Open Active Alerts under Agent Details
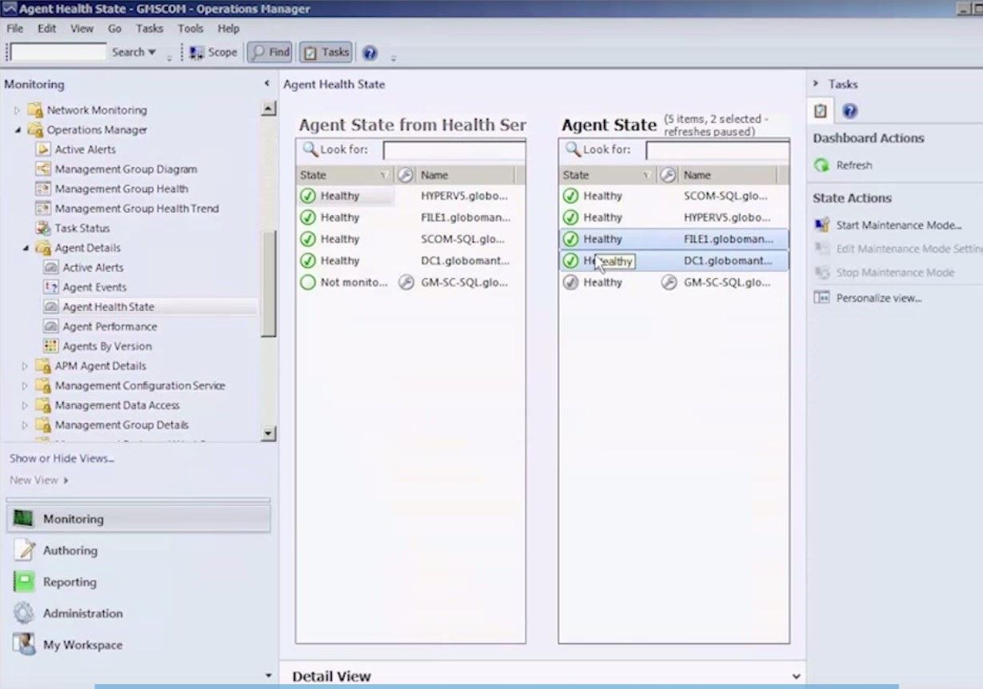This screenshot has height=689, width=983. 93,268
